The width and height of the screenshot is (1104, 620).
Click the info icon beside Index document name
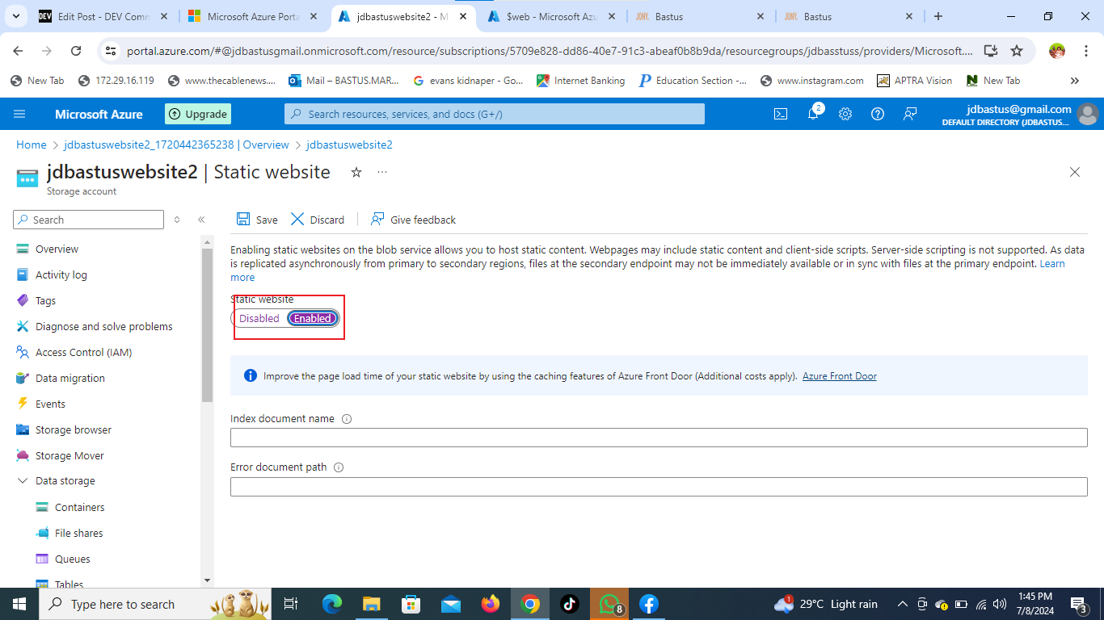coord(347,419)
